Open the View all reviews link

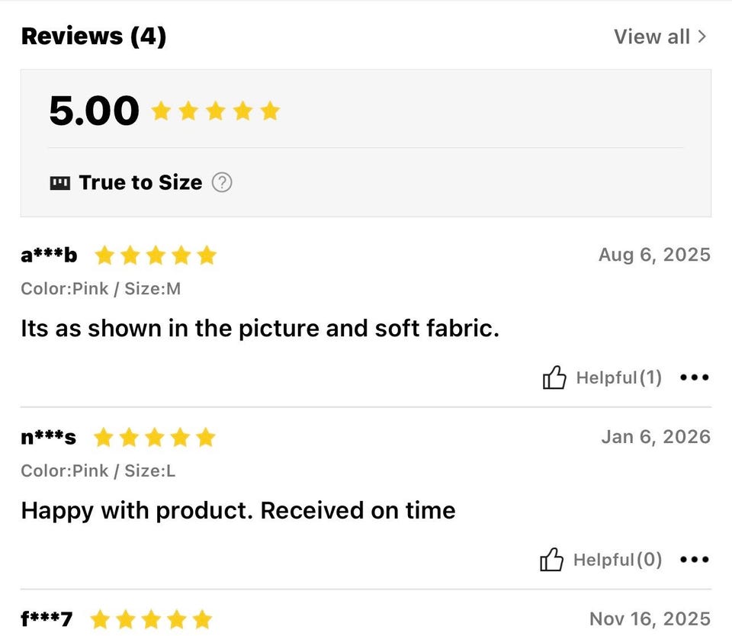652,37
